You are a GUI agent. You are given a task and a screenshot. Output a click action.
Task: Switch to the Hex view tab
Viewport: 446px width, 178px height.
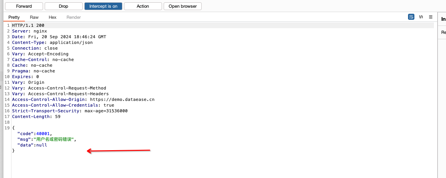coord(52,17)
